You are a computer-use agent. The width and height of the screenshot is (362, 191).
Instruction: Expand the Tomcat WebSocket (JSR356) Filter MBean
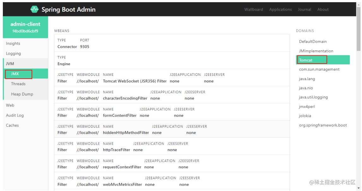(172, 78)
